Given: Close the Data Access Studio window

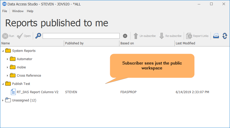Looking at the screenshot, I should [x=224, y=4].
